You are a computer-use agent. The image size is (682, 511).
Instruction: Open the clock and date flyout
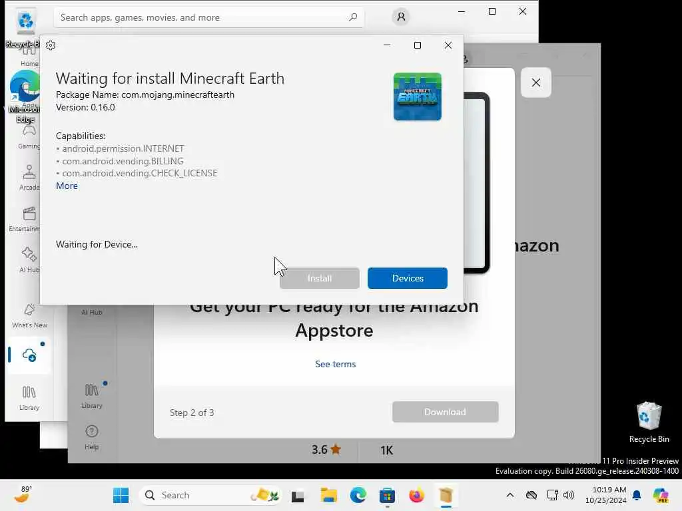click(x=606, y=495)
